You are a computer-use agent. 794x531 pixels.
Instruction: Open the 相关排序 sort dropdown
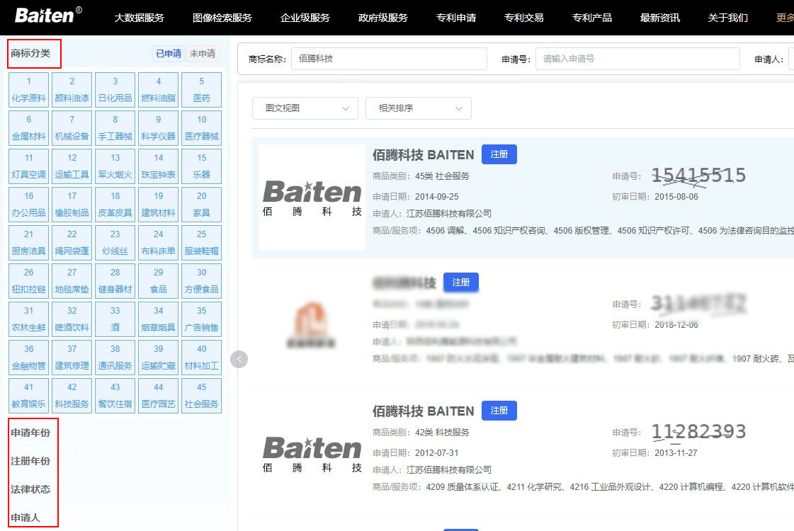pos(419,108)
